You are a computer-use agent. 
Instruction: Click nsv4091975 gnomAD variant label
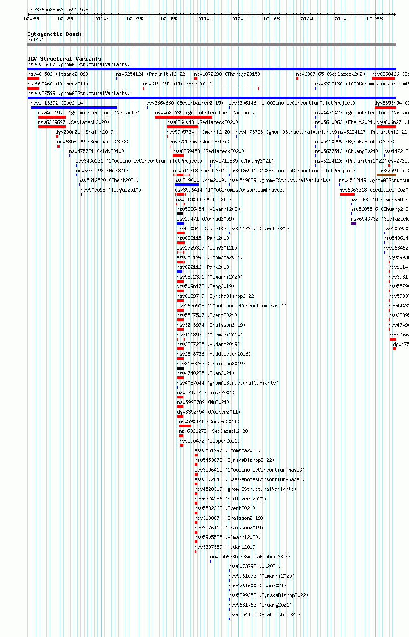[x=89, y=113]
